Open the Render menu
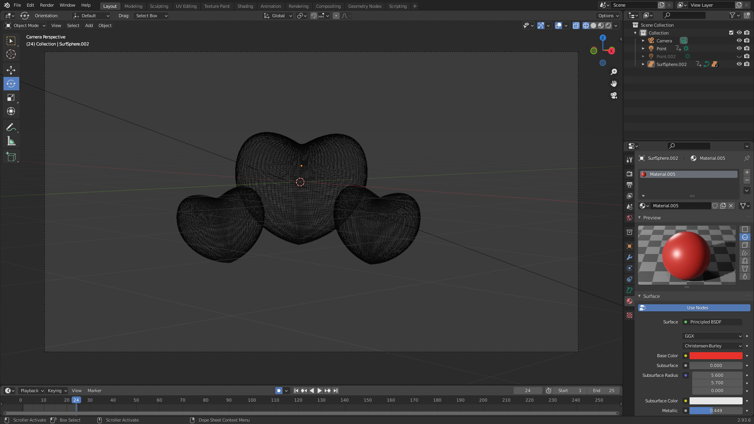 pos(47,5)
